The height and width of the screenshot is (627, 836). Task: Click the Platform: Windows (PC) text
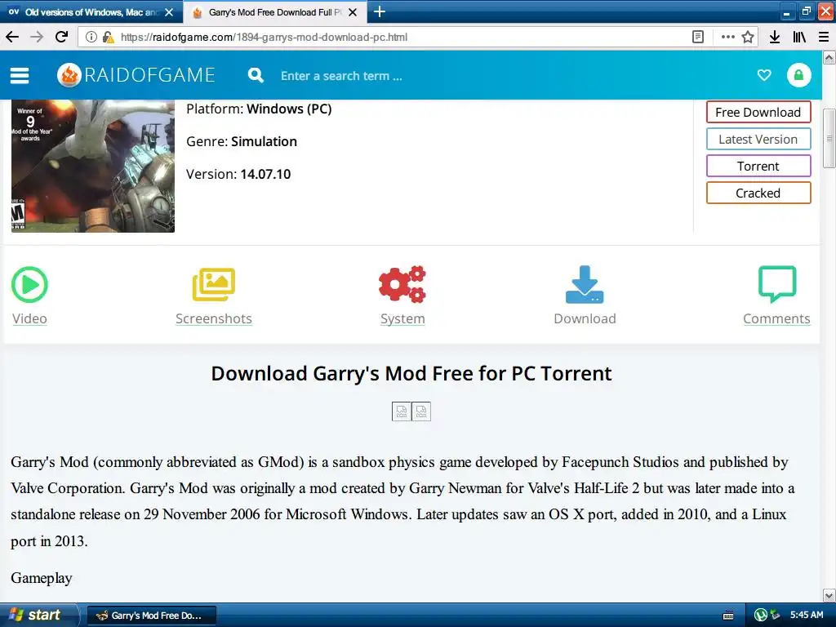[x=259, y=109]
